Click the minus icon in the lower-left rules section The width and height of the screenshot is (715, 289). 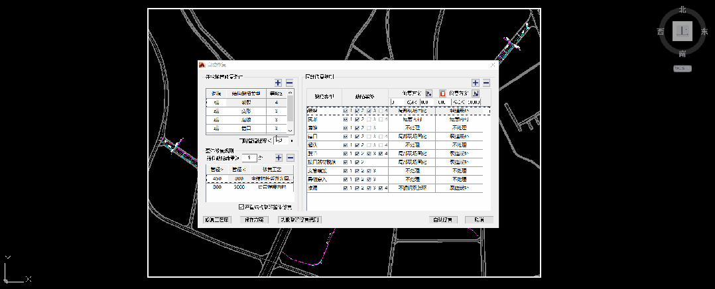pyautogui.click(x=289, y=158)
